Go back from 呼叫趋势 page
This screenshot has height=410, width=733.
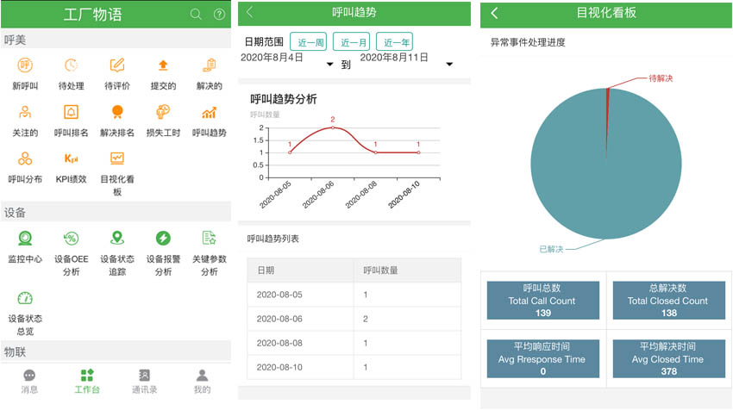point(250,12)
